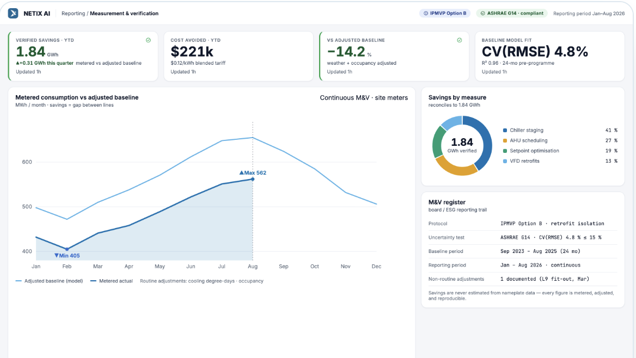The width and height of the screenshot is (636, 358).
Task: Click the AHU scheduling orange color swatch
Action: [505, 141]
